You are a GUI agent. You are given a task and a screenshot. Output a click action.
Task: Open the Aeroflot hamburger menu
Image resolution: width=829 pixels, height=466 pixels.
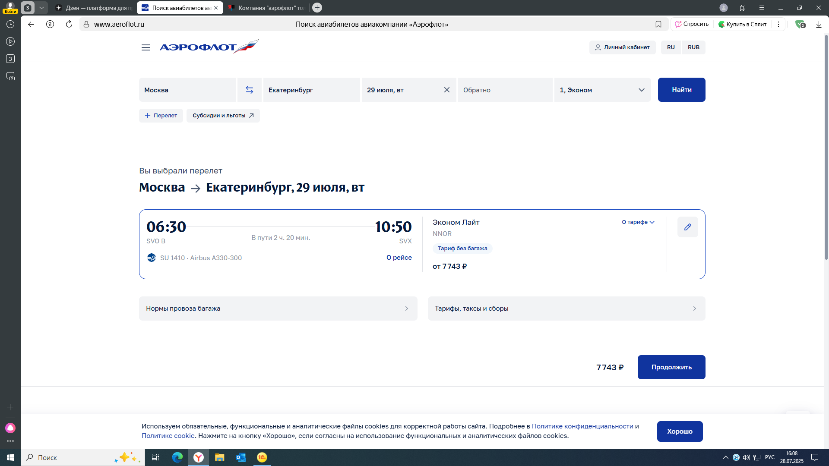(146, 47)
